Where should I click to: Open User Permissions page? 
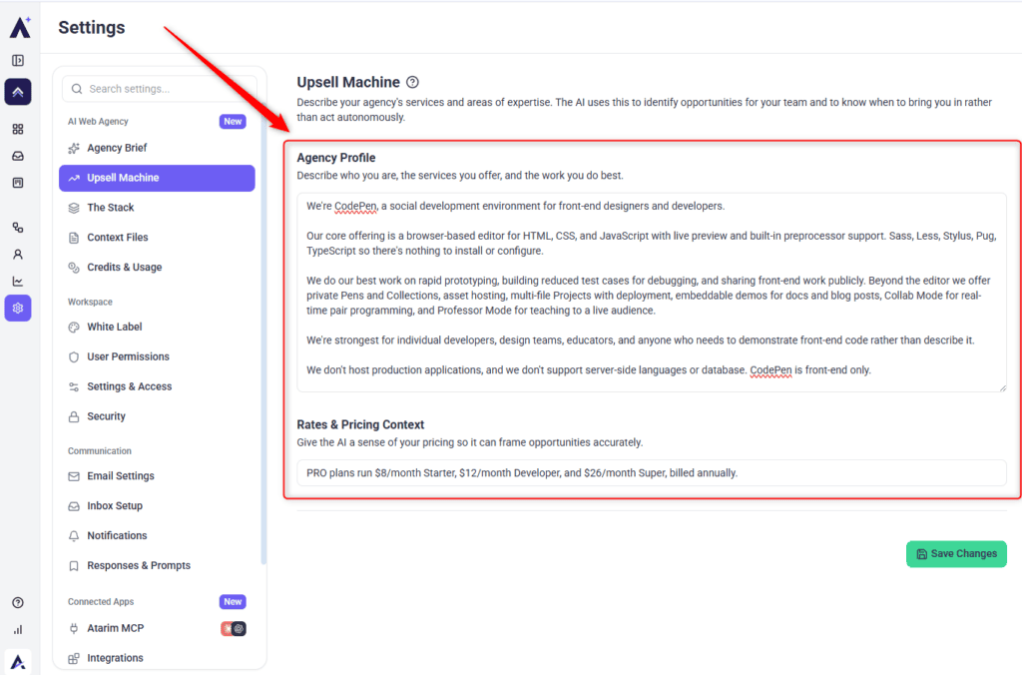(x=157, y=356)
